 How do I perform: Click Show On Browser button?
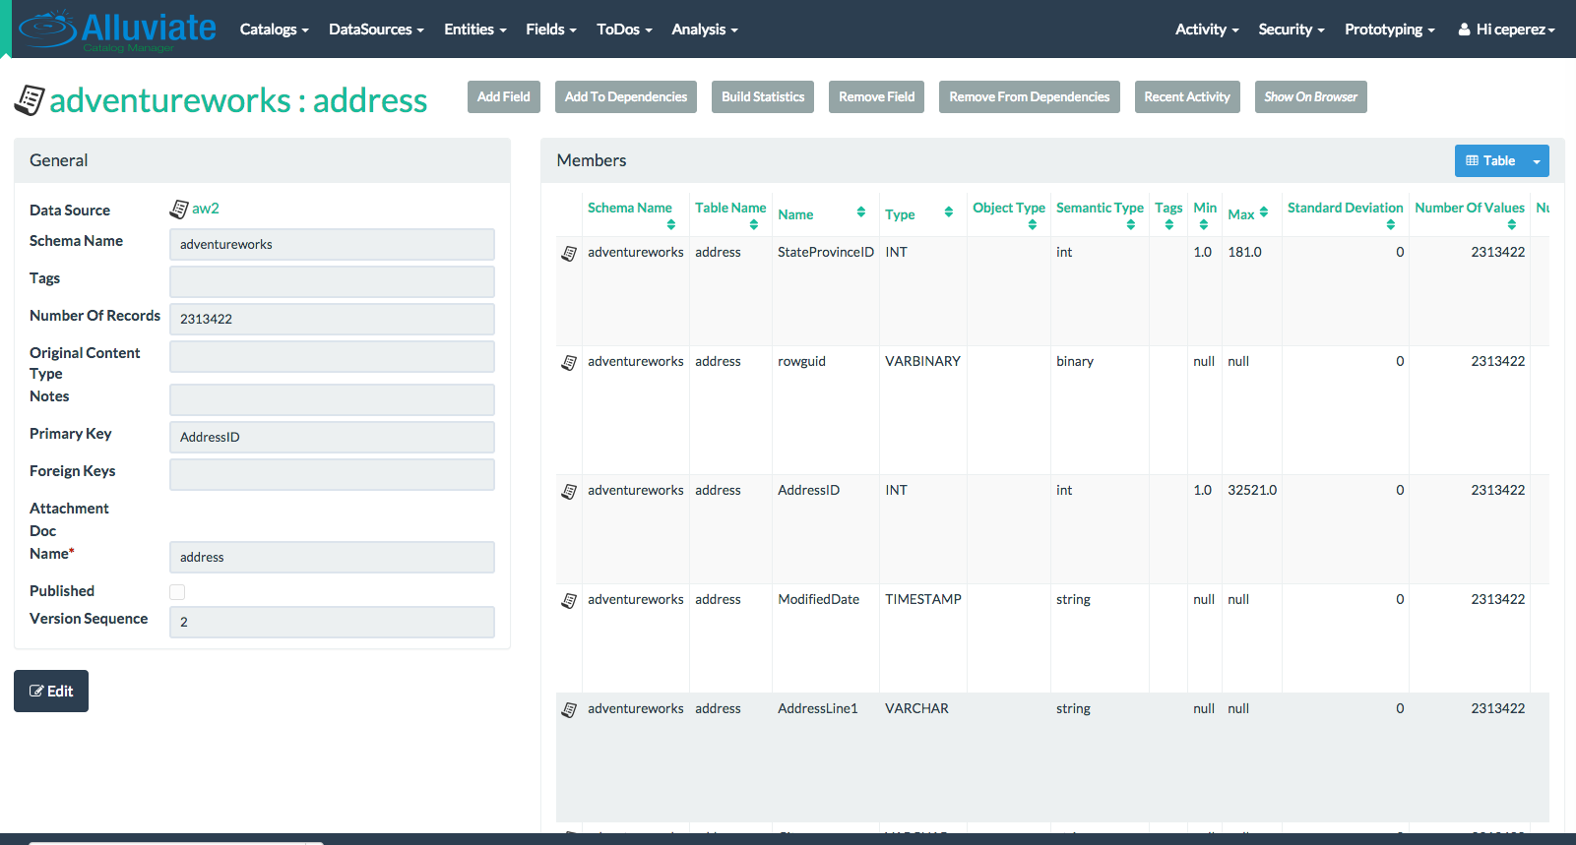[x=1311, y=96]
